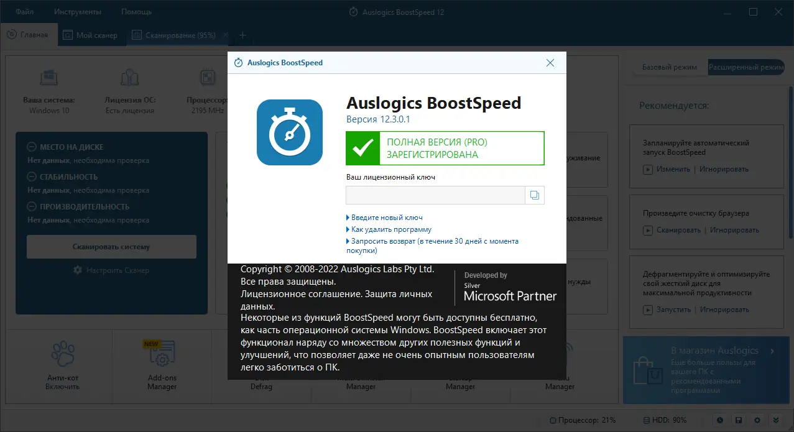Switch to the Сканирование (95%) tab

(x=174, y=35)
